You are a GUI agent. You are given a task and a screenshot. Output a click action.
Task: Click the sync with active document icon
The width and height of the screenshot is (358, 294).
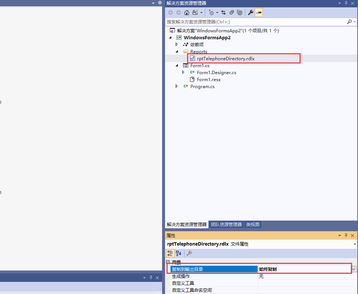tap(223, 12)
